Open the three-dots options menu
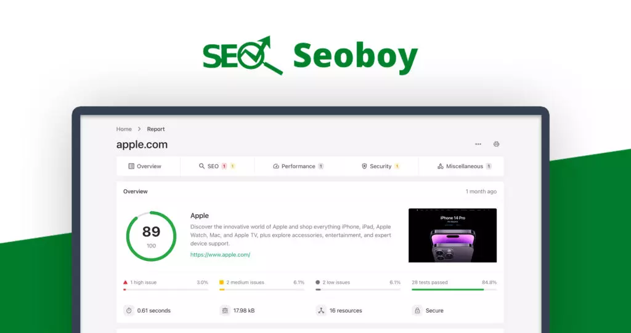Viewport: 631px width, 333px height. click(x=478, y=144)
